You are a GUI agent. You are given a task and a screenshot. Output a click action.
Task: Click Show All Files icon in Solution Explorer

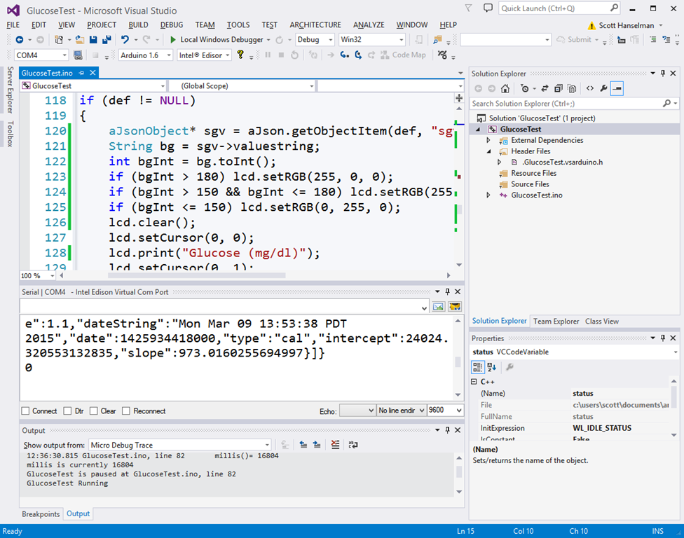point(572,88)
